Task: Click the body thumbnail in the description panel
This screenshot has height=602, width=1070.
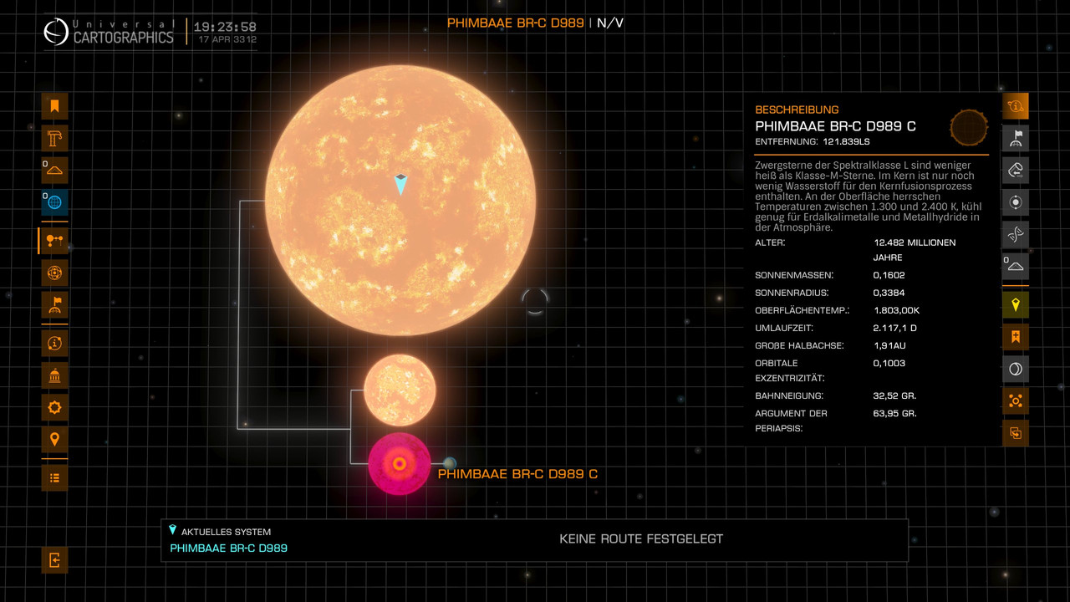Action: (969, 127)
